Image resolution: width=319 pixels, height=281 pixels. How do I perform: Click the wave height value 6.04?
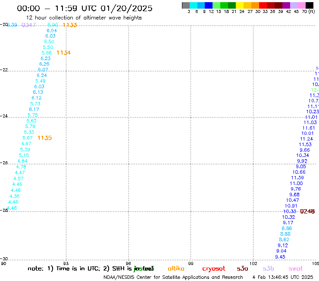tap(52, 31)
